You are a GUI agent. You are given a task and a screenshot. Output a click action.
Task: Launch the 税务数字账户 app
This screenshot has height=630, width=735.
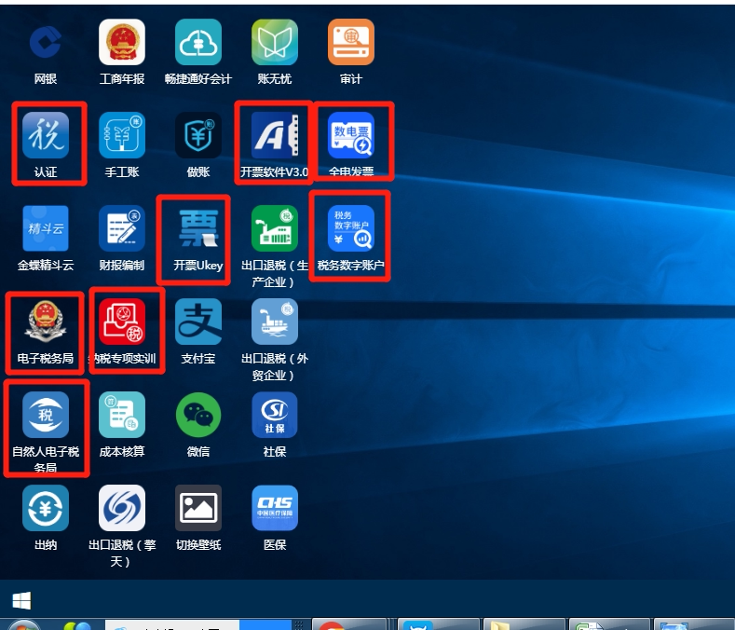[351, 228]
